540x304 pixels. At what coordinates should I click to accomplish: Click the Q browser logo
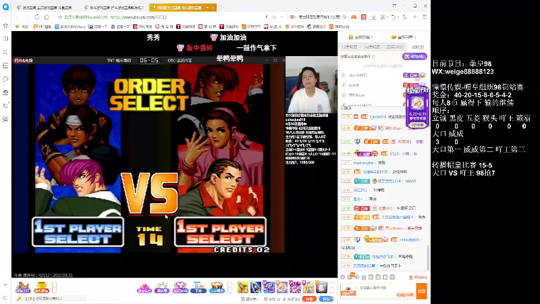(5, 7)
